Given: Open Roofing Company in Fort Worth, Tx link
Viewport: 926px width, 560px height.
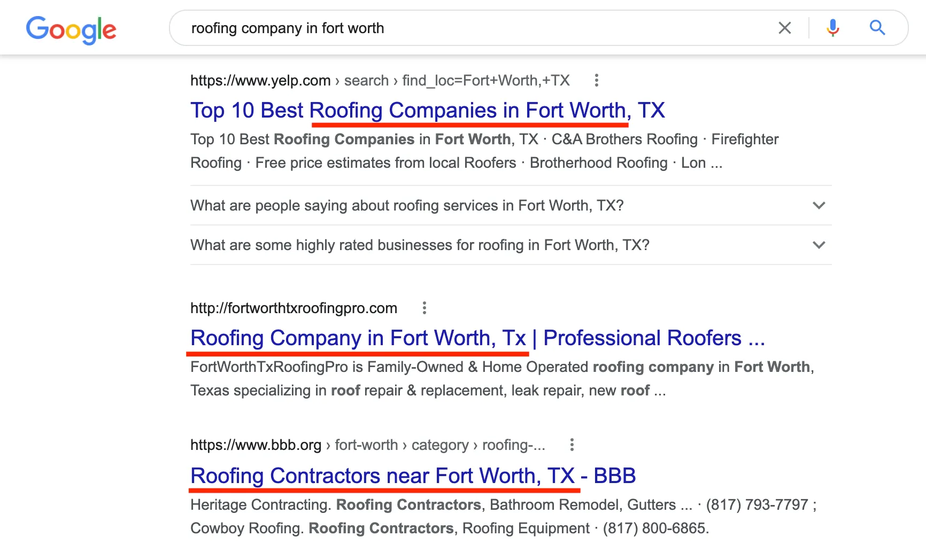Looking at the screenshot, I should point(478,338).
